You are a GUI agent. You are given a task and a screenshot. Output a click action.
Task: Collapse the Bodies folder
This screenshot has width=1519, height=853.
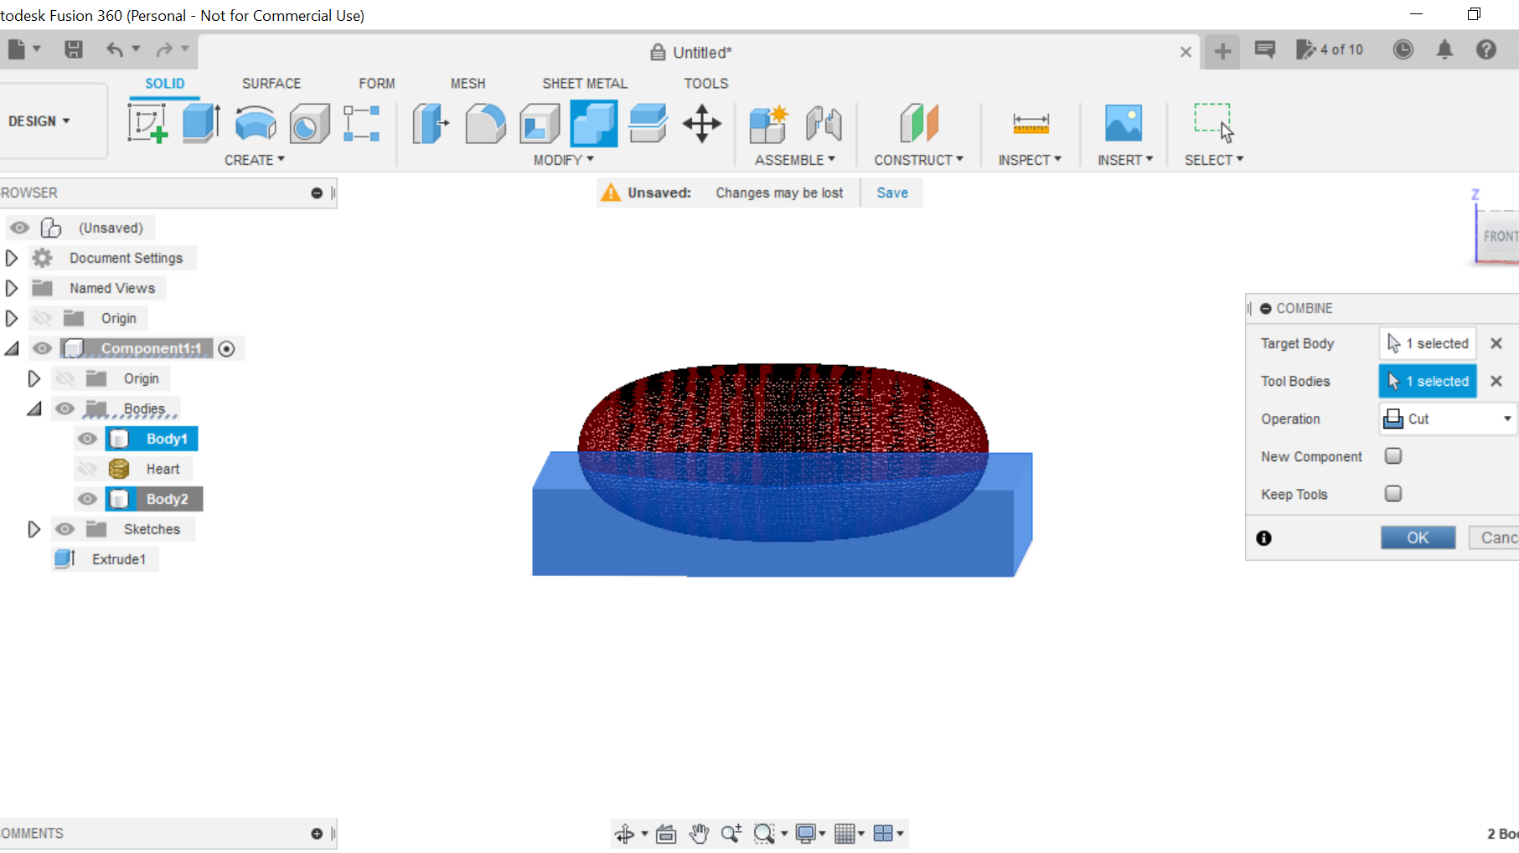point(34,409)
